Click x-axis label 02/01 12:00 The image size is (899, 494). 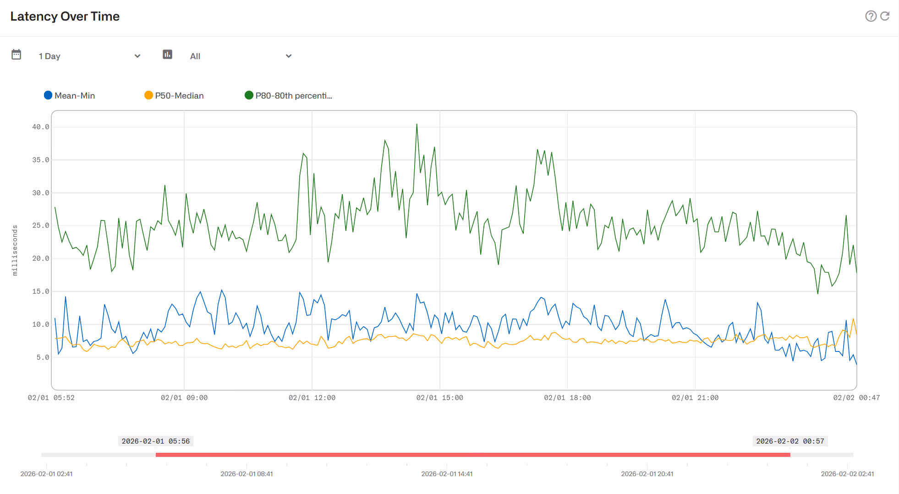312,398
